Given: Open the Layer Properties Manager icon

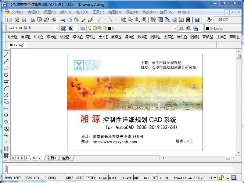Looking at the screenshot, I should [83, 28].
